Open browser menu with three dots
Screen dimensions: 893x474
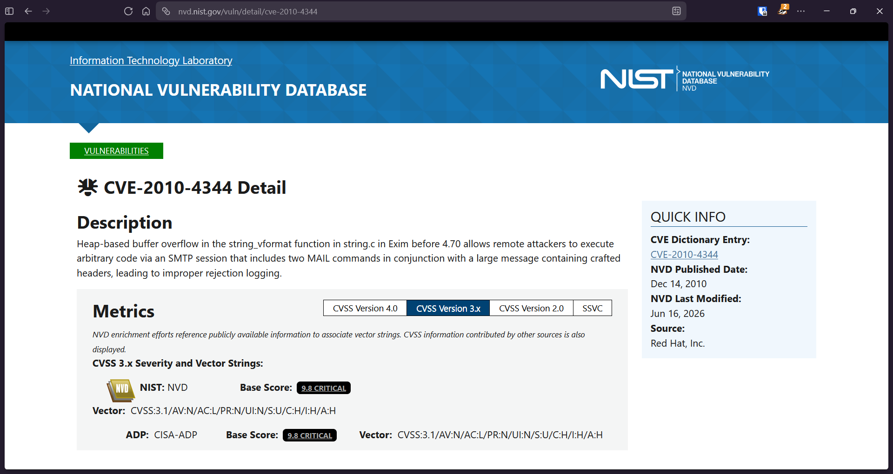pyautogui.click(x=801, y=11)
